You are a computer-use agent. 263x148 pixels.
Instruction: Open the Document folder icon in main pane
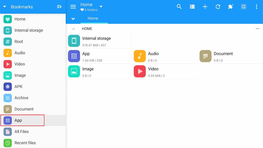point(205,56)
